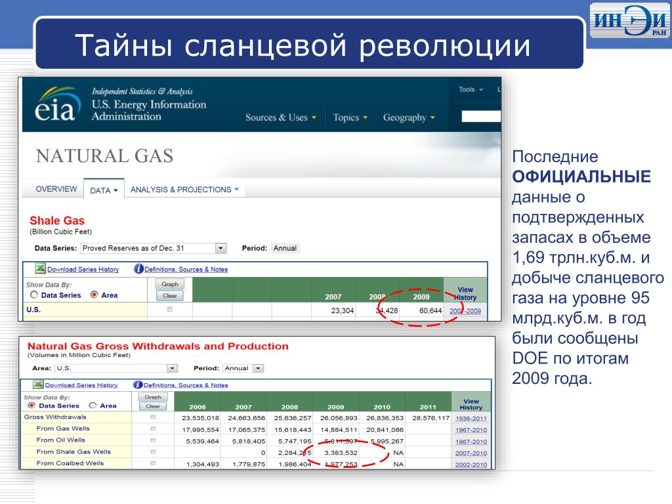The image size is (672, 504).
Task: Open U.S. history link 2007-2009
Action: click(465, 311)
